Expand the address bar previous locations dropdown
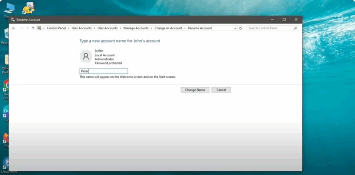This screenshot has width=355, height=175. 235,28
